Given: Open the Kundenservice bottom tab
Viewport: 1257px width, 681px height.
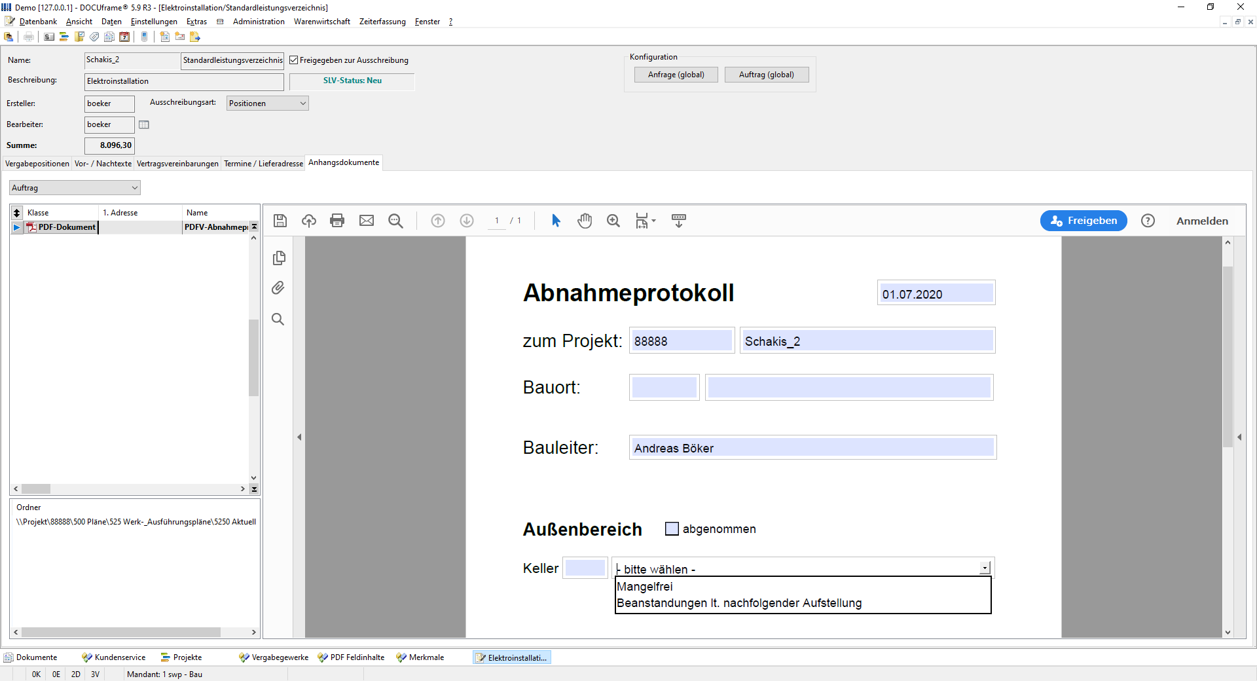Looking at the screenshot, I should pyautogui.click(x=114, y=657).
